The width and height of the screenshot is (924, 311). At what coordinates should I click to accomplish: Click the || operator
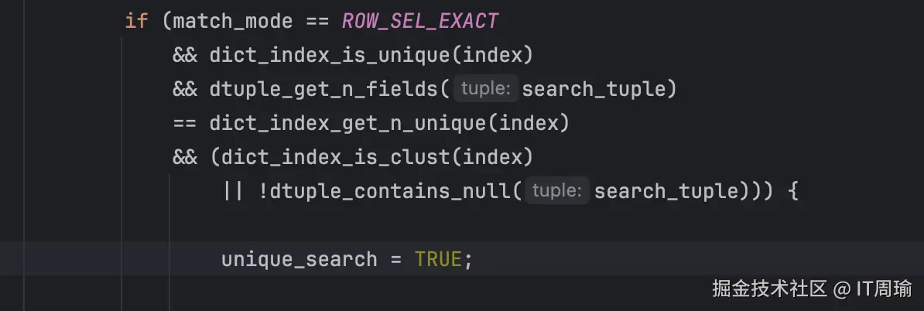tap(233, 191)
